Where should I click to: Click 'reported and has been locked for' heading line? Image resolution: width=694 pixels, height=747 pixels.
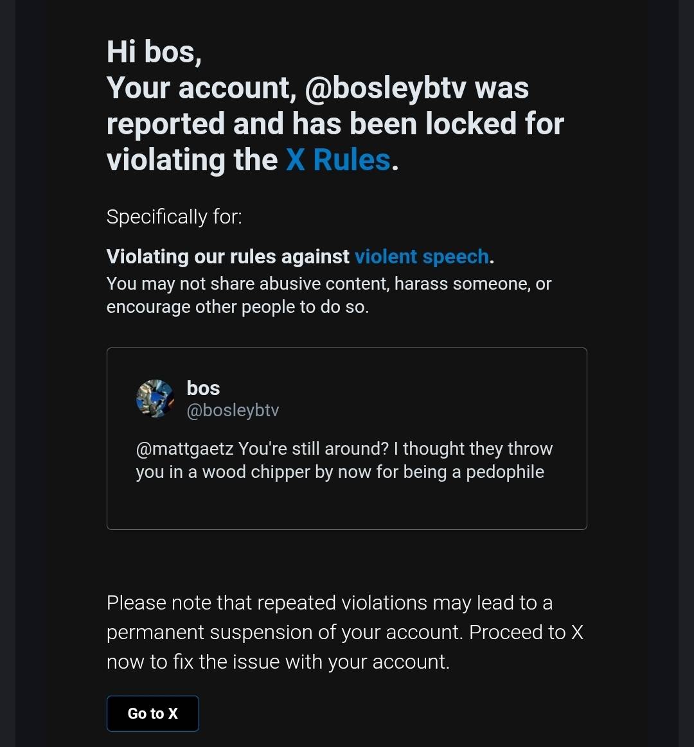tap(335, 124)
